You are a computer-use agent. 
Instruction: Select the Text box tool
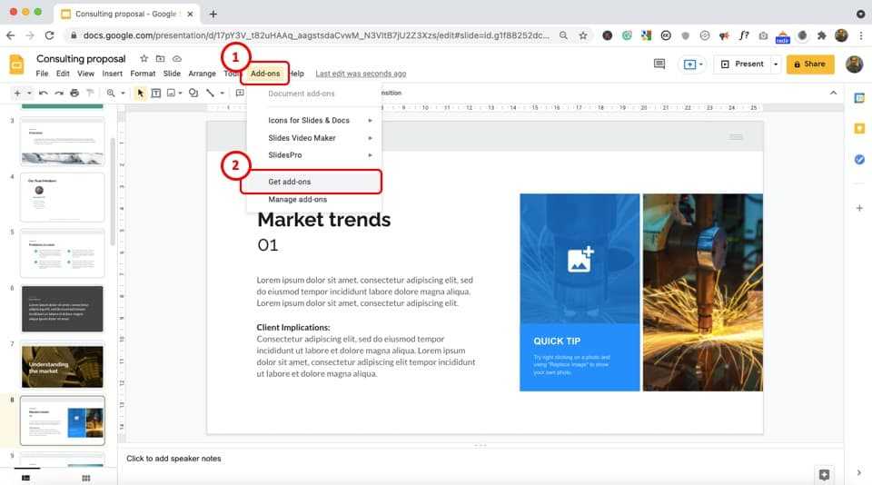(x=156, y=93)
